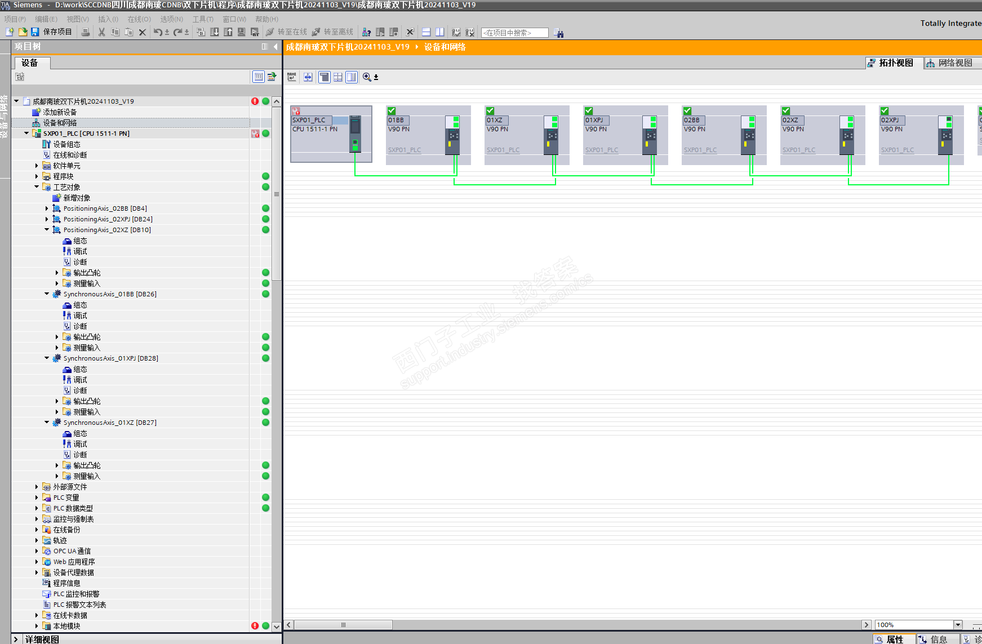Click the 设备和网络 breadcrumb link
This screenshot has height=644, width=982.
(445, 47)
